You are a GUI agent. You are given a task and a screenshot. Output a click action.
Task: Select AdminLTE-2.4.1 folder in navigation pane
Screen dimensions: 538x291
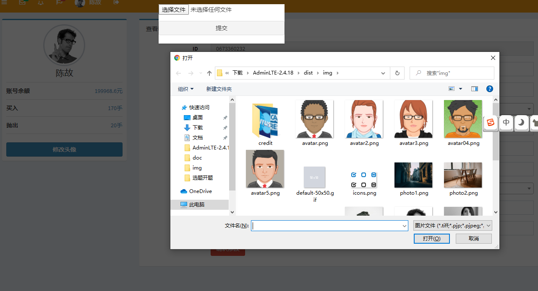207,147
